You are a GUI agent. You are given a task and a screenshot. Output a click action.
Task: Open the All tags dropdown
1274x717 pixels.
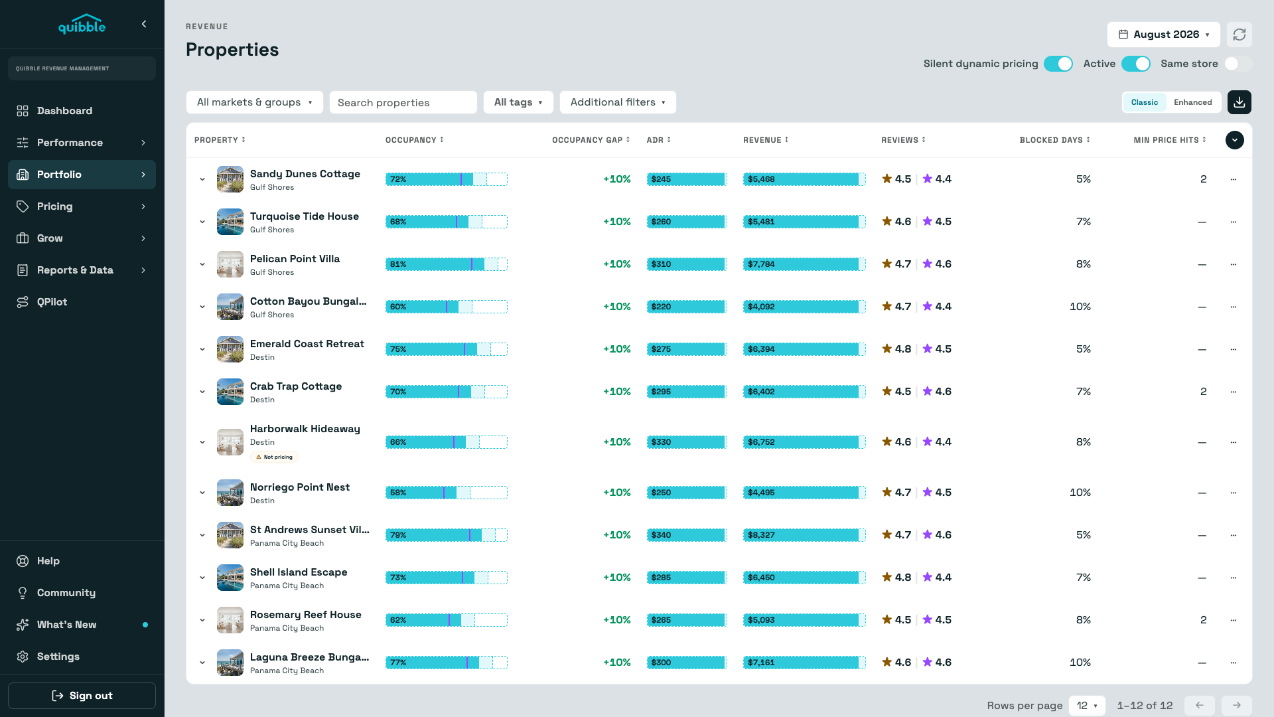coord(518,102)
